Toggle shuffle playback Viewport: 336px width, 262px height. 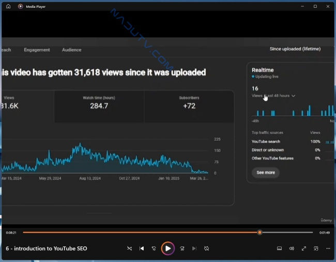tap(129, 249)
